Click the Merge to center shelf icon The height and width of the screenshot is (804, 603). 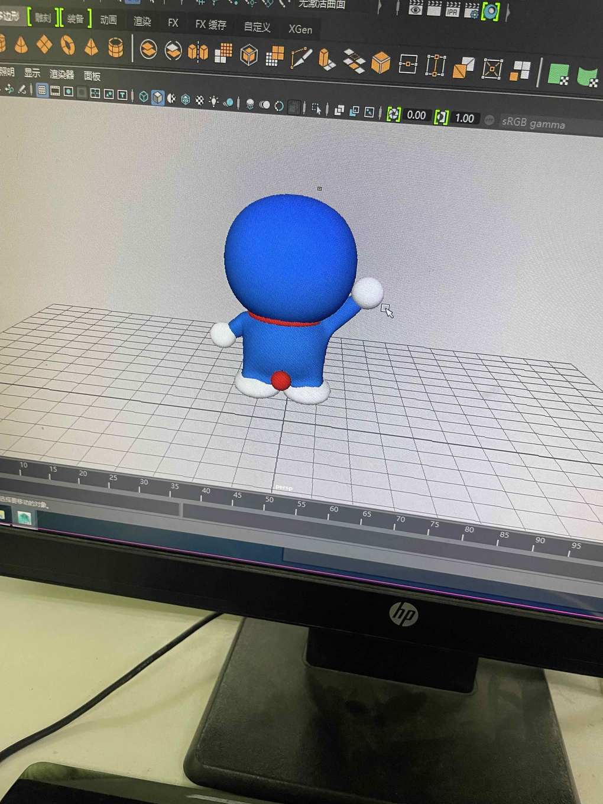(x=492, y=69)
